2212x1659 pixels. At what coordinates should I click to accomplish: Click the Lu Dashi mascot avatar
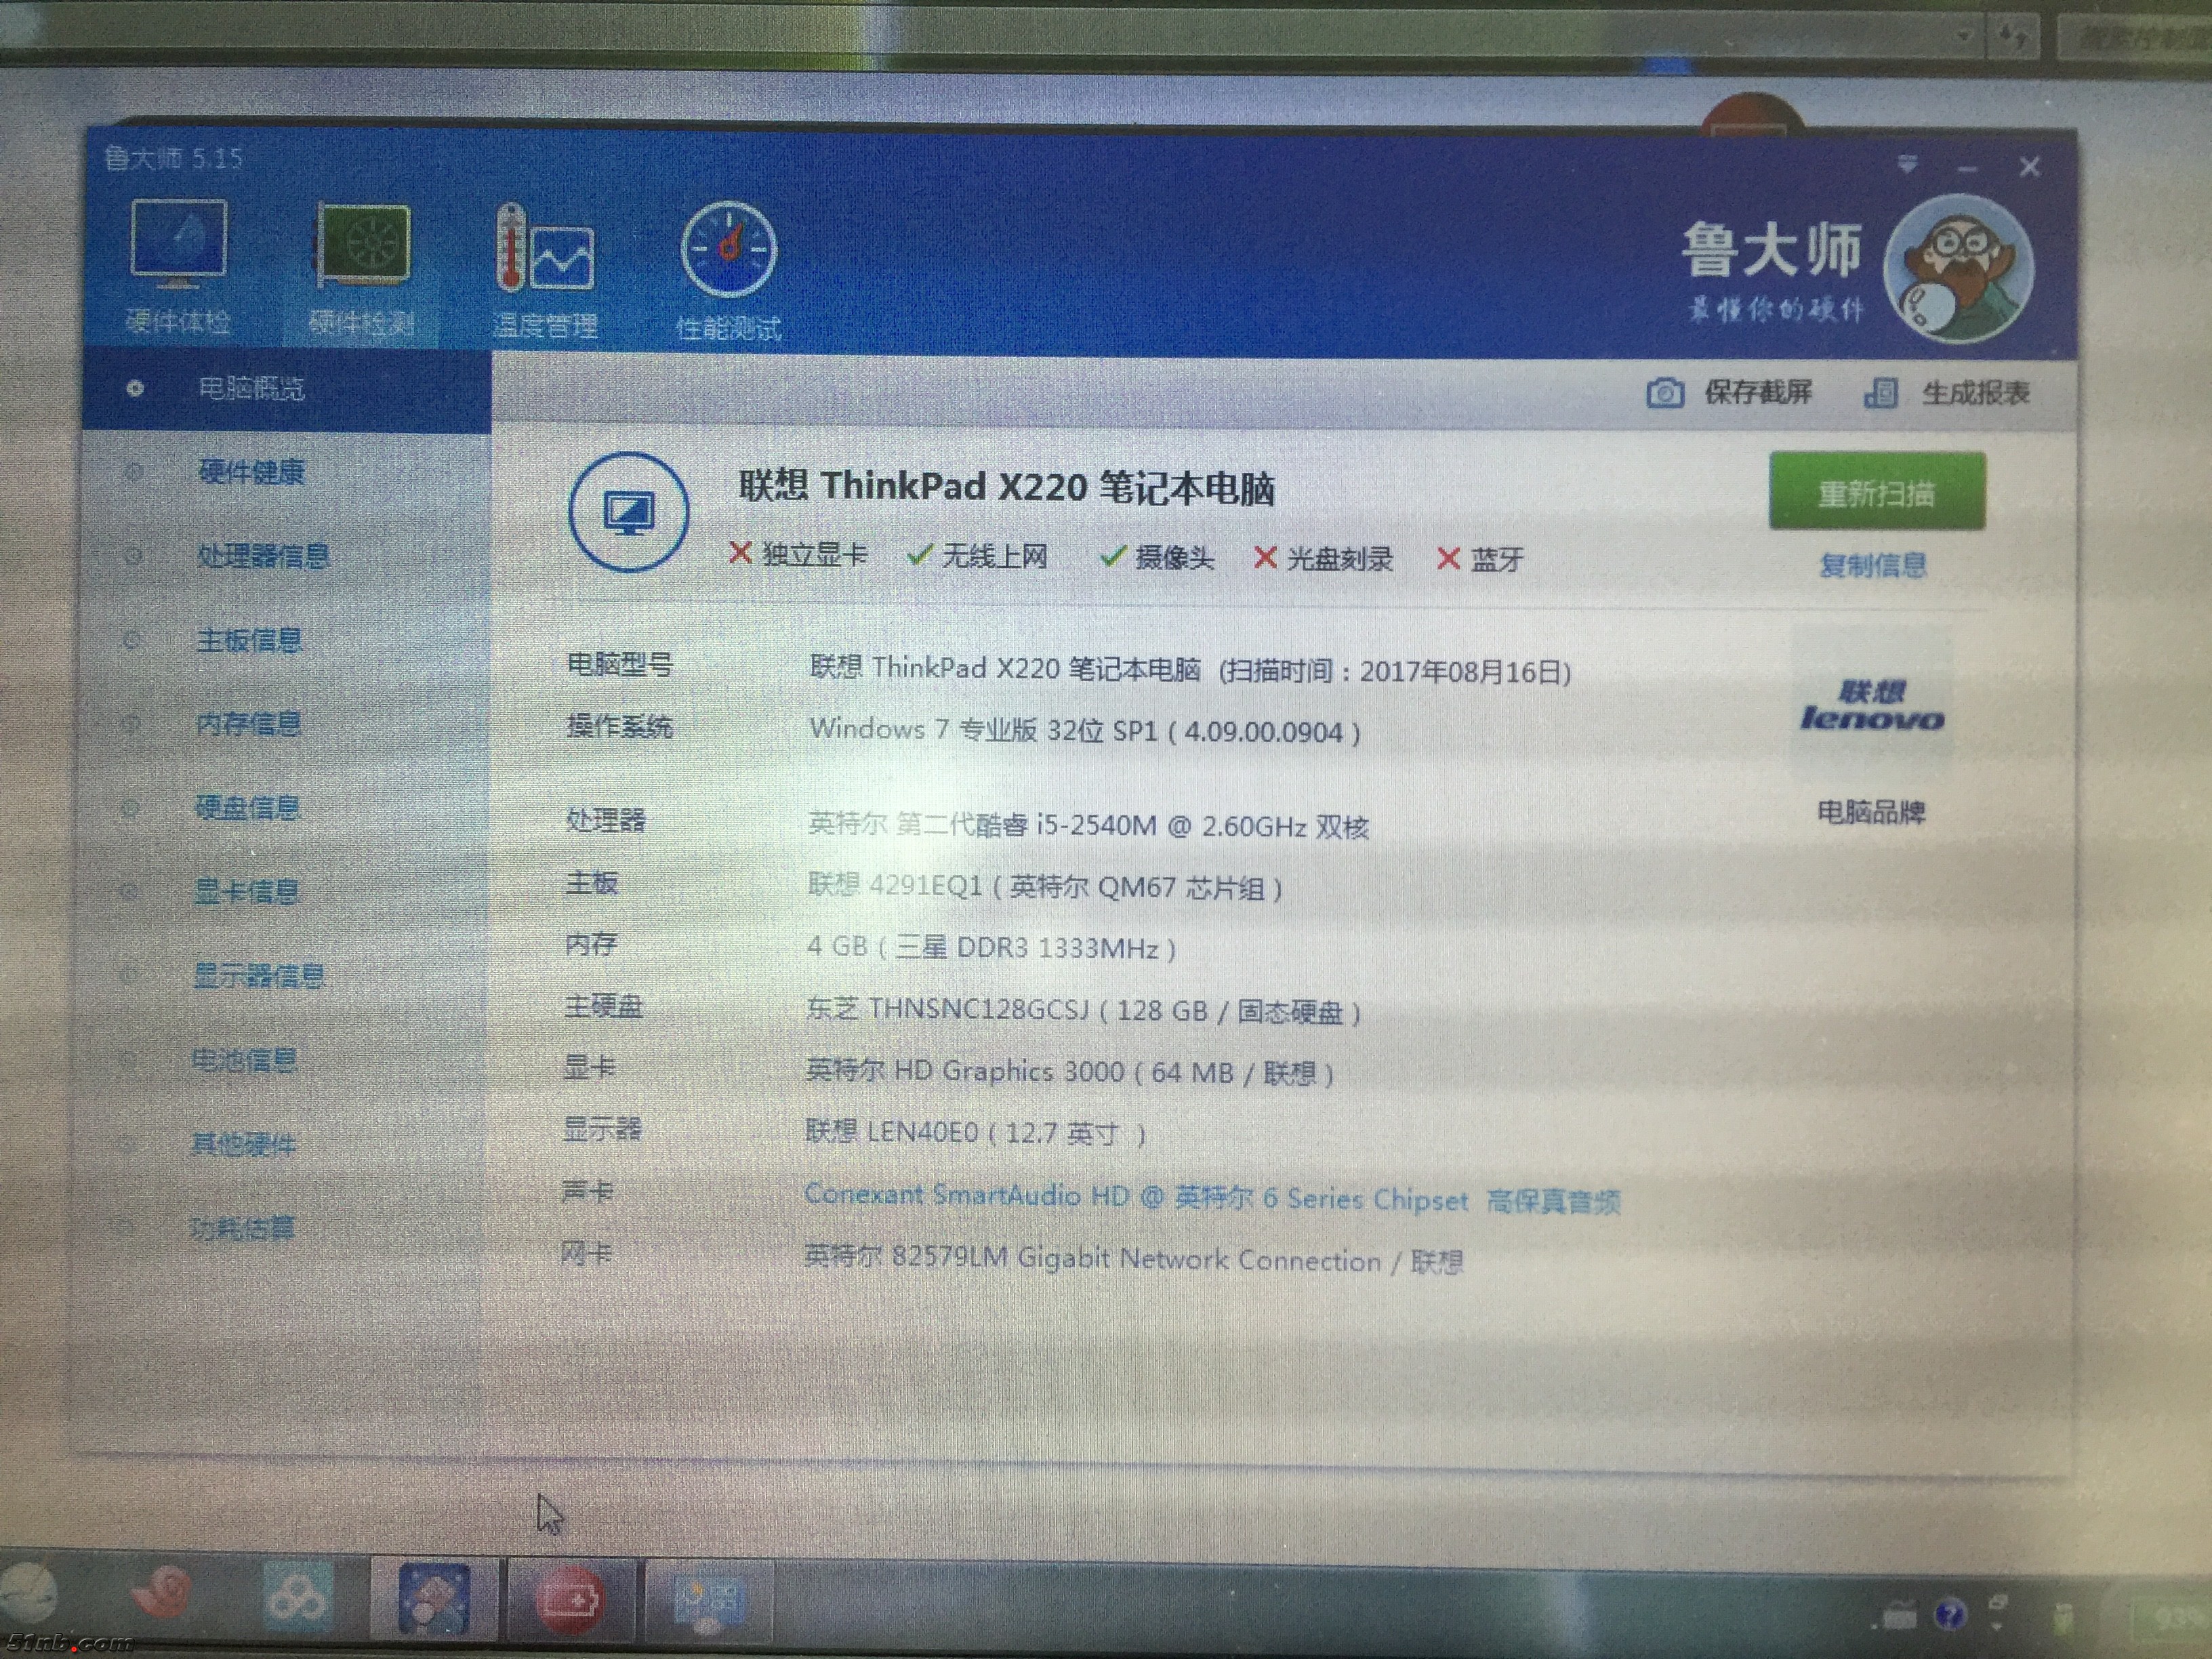point(1958,269)
